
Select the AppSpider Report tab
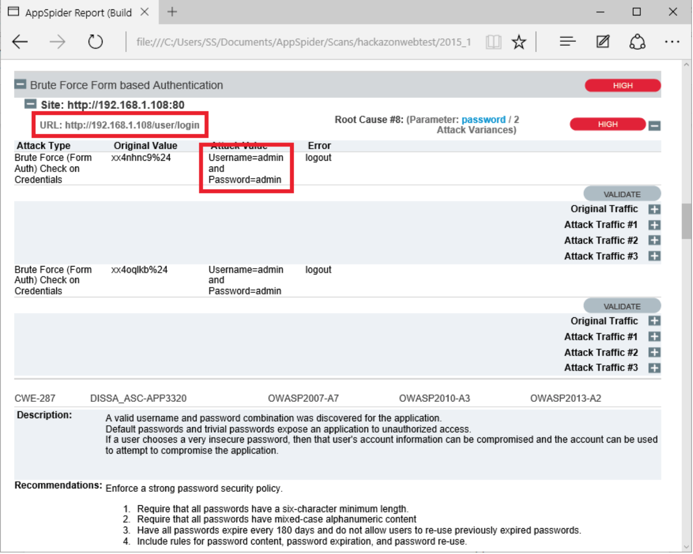(x=79, y=12)
